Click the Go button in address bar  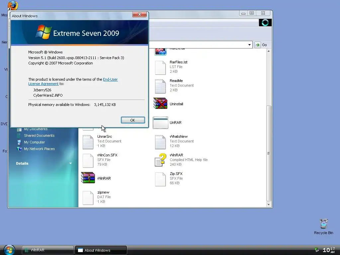tap(261, 45)
